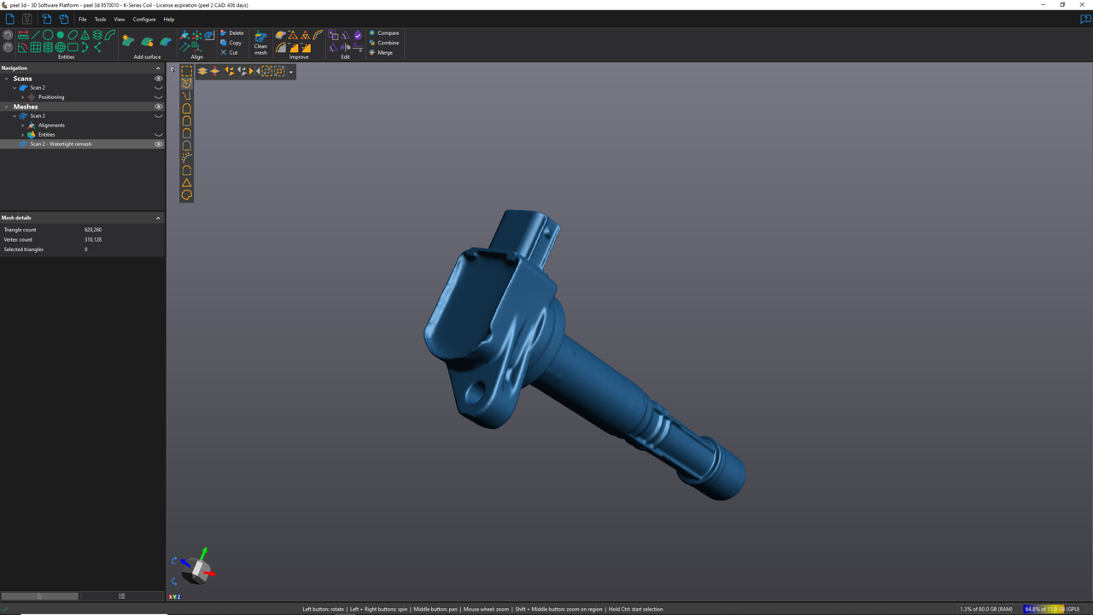Expand the Positioning tree node
This screenshot has width=1093, height=615.
tap(23, 97)
